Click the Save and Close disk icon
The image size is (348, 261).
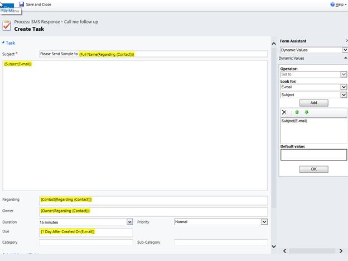click(21, 4)
